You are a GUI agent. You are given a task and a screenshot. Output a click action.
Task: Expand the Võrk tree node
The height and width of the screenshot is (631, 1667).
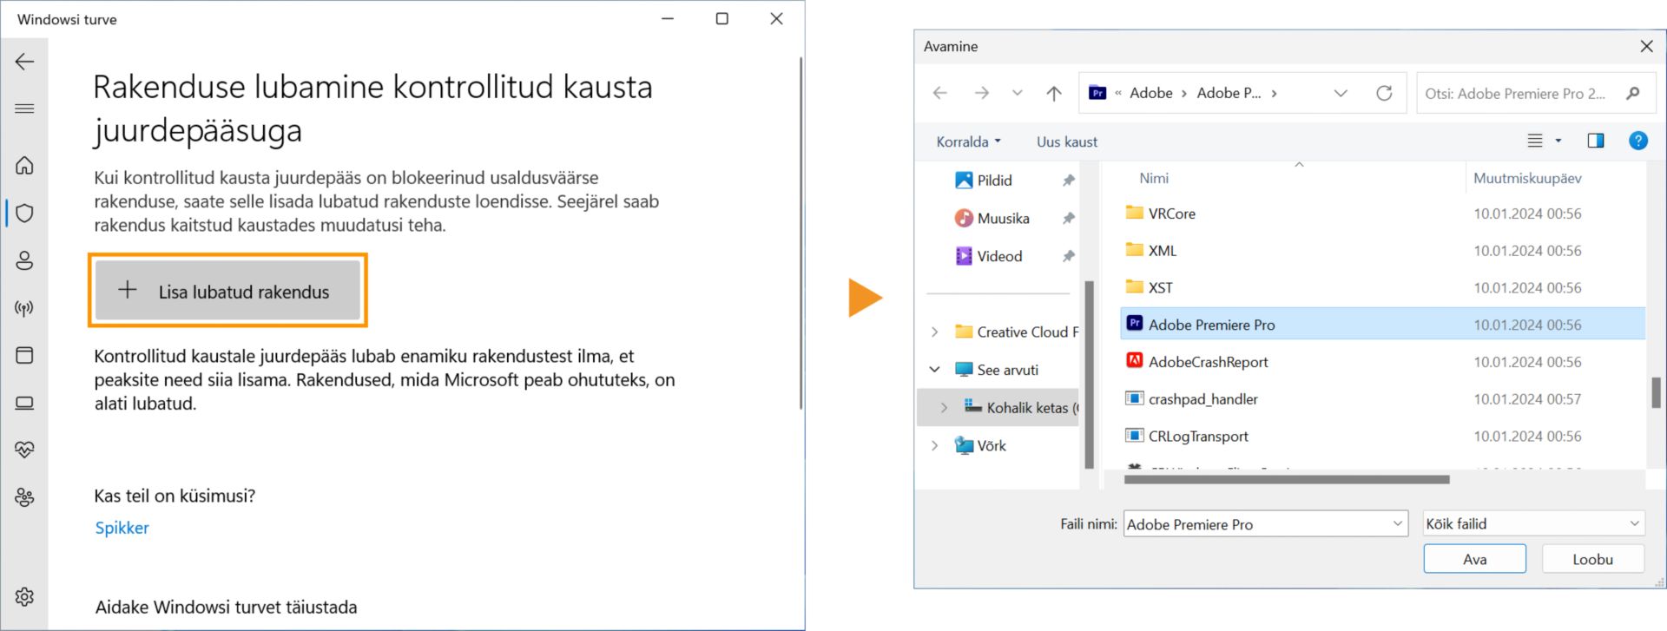[x=934, y=445]
